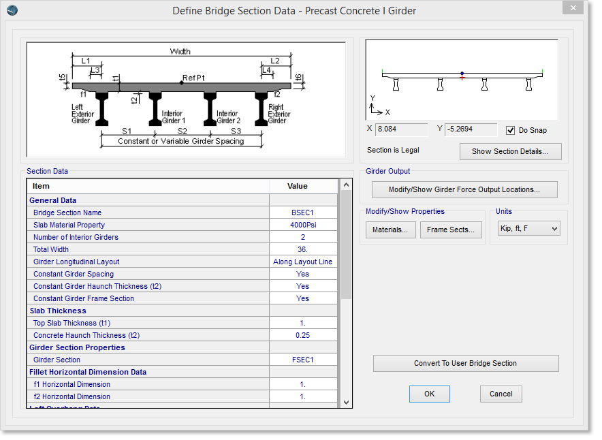Click the Constant Girder Frame Section label
The image size is (602, 440).
click(x=83, y=299)
